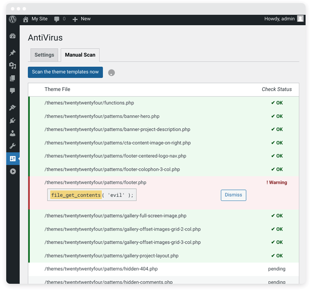
Task: Open the My Site link
Action: click(x=40, y=19)
